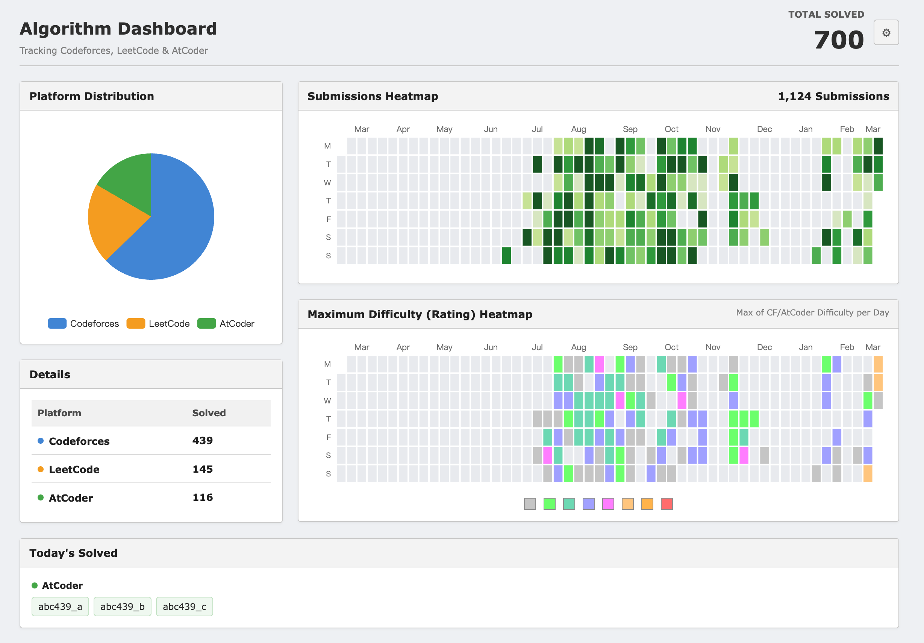Select the purple-blue difficulty legend swatch
924x643 pixels.
click(x=589, y=504)
